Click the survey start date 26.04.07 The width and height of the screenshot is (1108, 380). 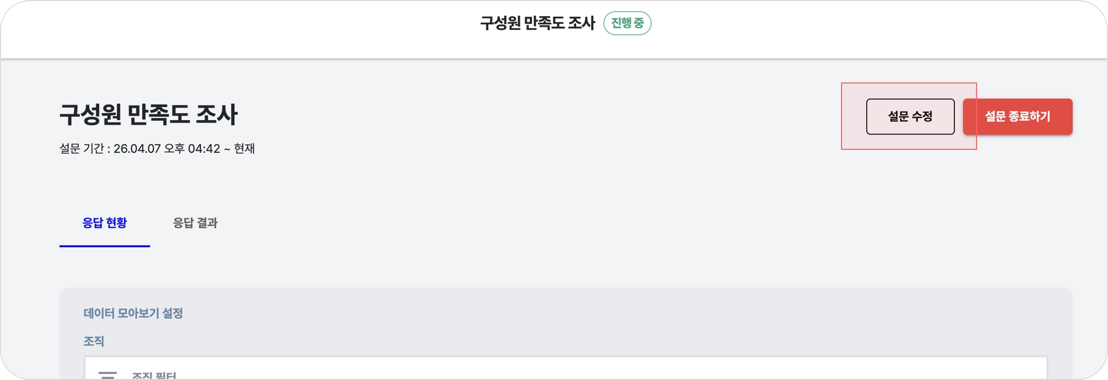pos(137,148)
